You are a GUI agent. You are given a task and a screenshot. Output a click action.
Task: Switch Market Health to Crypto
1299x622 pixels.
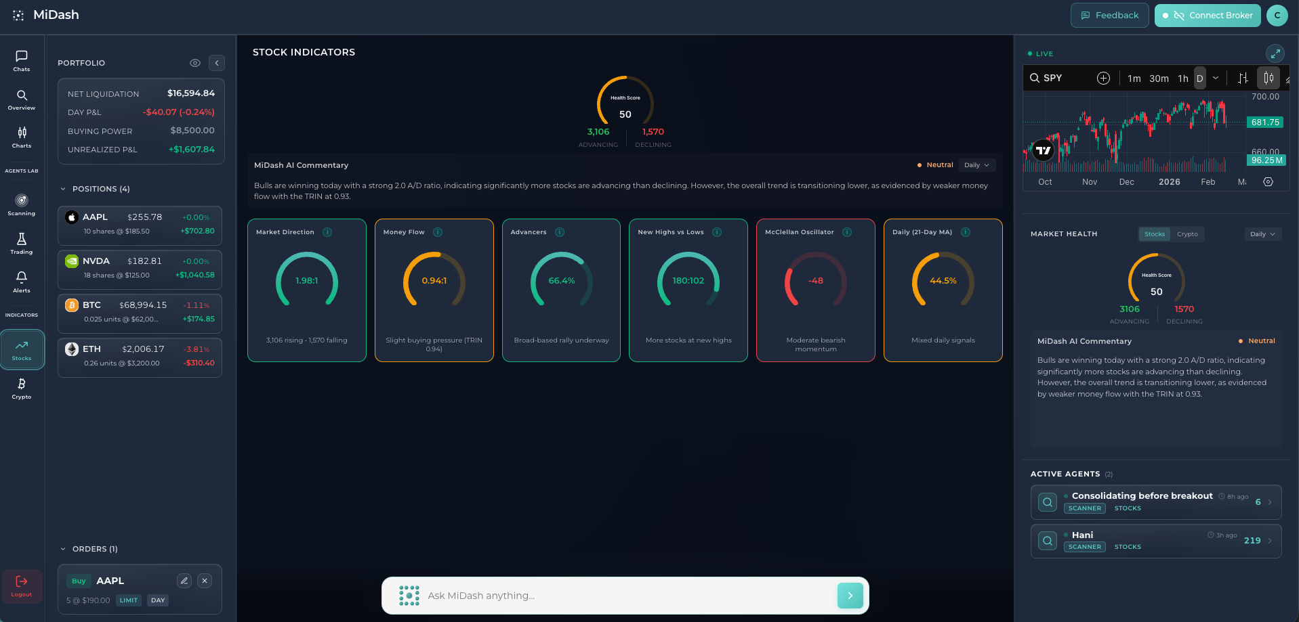click(x=1187, y=234)
